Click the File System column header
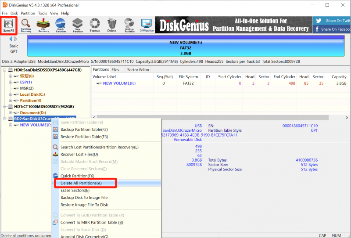 (188, 77)
